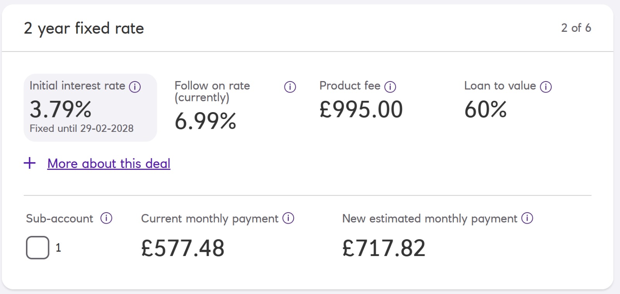Click the Follow on rate info icon
The width and height of the screenshot is (620, 294).
click(290, 87)
